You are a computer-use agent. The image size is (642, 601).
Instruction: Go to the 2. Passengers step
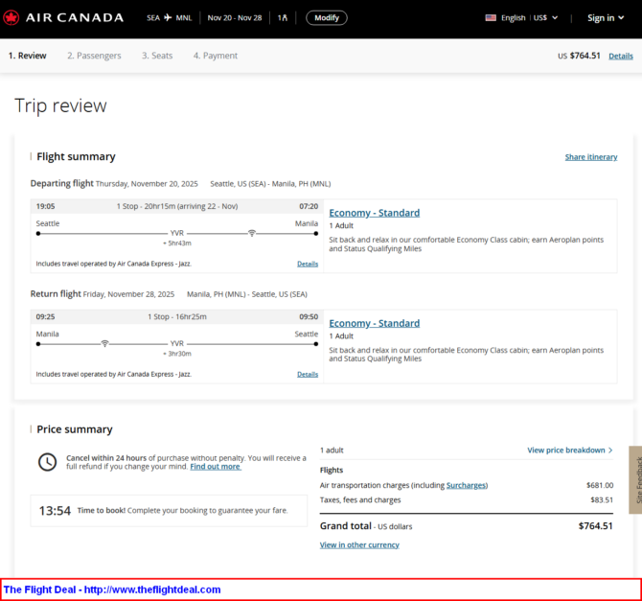[94, 56]
